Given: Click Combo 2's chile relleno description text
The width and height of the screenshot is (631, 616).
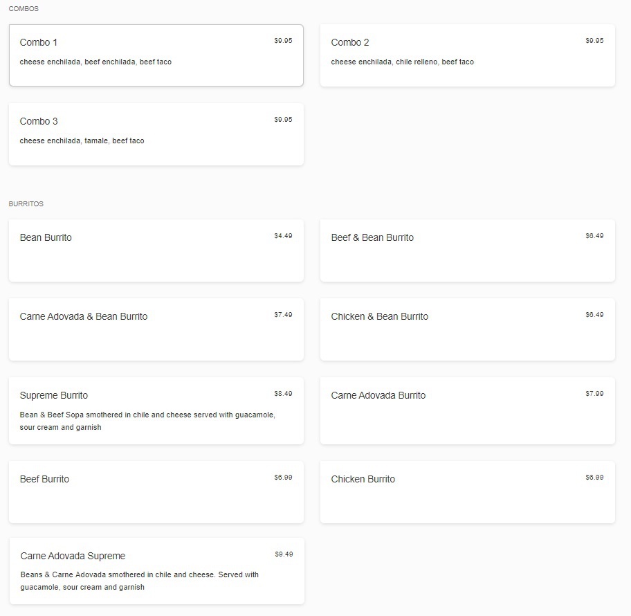Looking at the screenshot, I should click(x=402, y=62).
